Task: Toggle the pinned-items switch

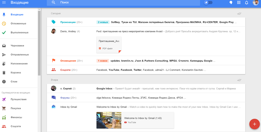Action: [x=208, y=3]
